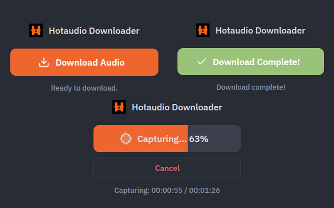Click the Download Audio button
This screenshot has height=208, width=334.
tap(84, 62)
